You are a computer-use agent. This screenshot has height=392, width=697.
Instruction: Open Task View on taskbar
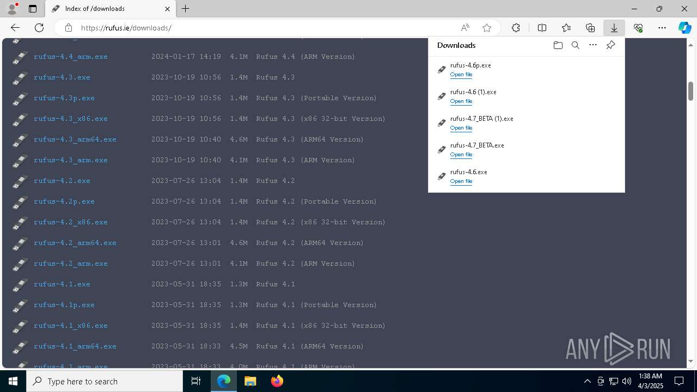click(x=196, y=381)
